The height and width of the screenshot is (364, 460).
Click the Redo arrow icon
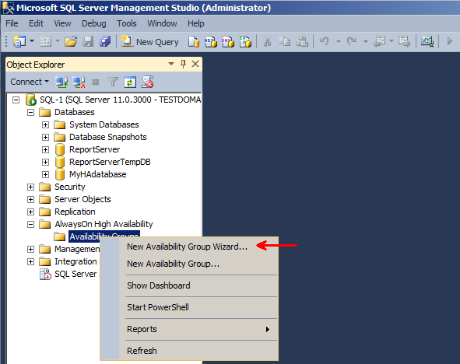(352, 41)
